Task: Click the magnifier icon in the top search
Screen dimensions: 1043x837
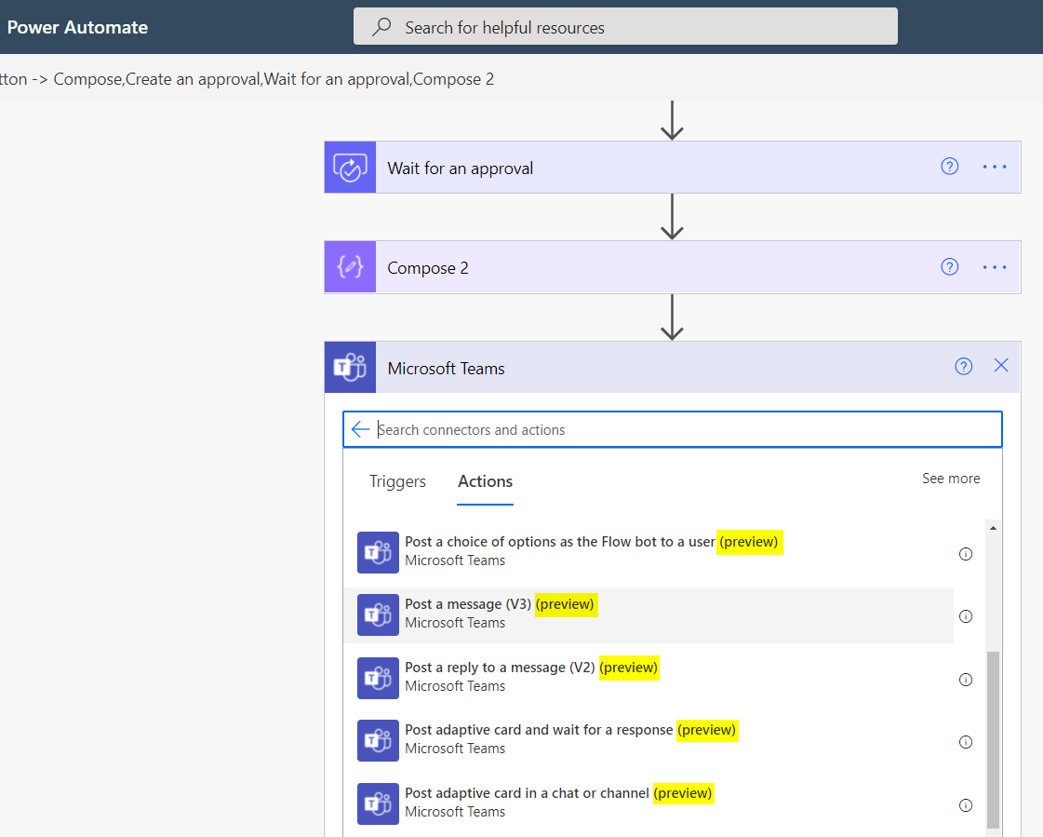Action: pyautogui.click(x=381, y=27)
